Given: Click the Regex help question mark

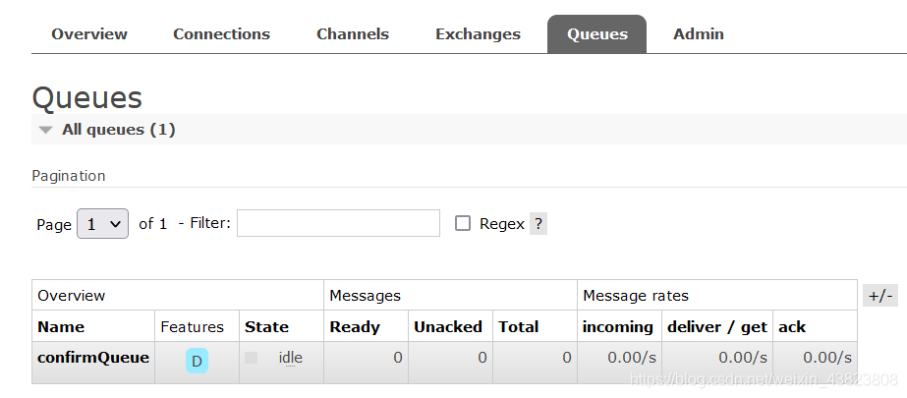Looking at the screenshot, I should [538, 223].
